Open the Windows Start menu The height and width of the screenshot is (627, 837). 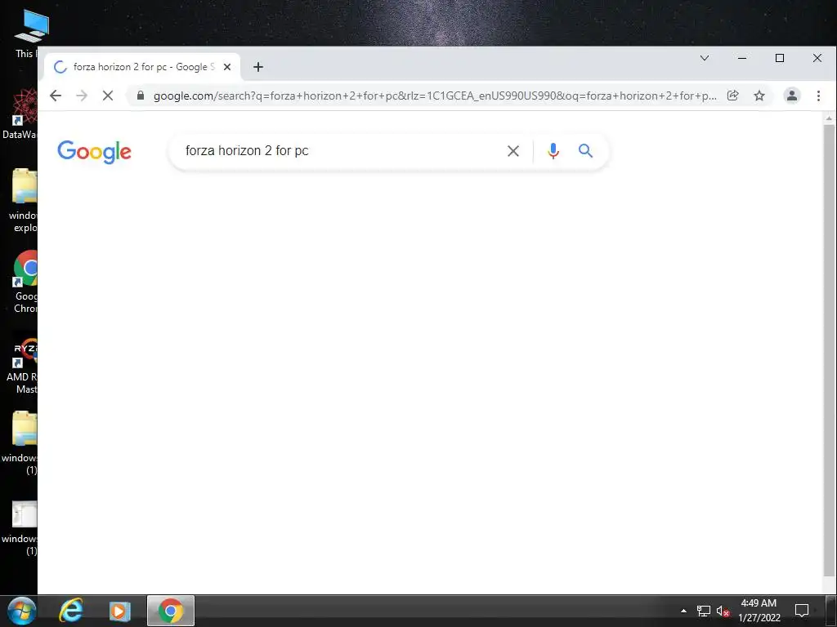click(22, 611)
